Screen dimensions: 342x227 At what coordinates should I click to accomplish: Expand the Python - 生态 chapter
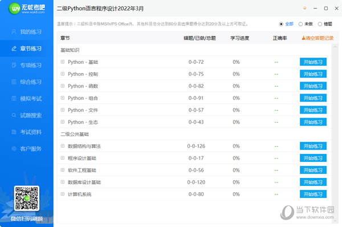[63, 122]
